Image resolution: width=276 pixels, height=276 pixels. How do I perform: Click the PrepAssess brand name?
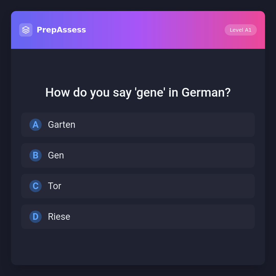click(x=61, y=30)
